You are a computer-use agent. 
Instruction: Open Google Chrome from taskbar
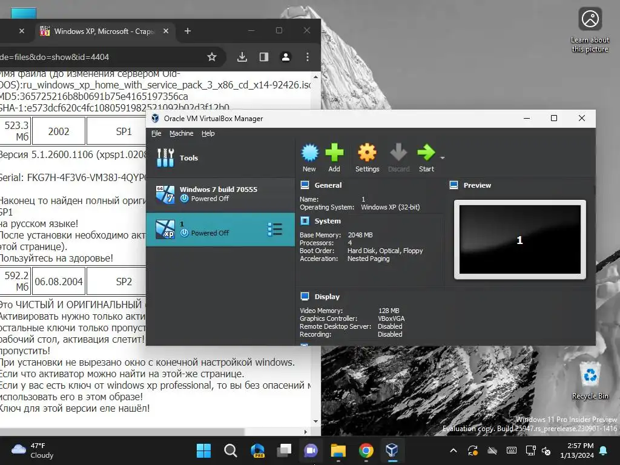tap(366, 450)
